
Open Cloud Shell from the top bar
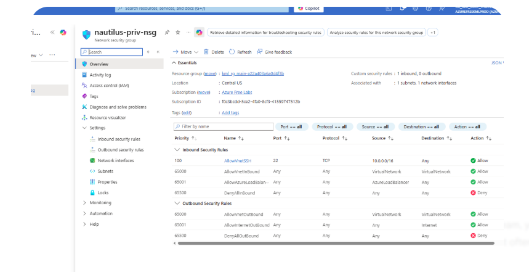389,9
